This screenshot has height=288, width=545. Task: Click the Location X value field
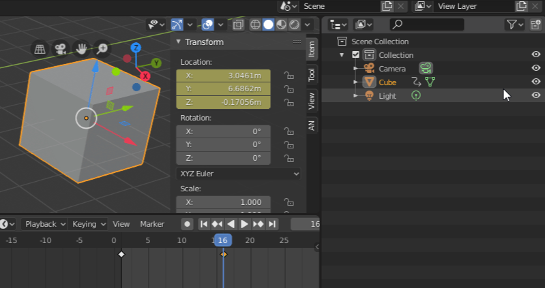[223, 76]
